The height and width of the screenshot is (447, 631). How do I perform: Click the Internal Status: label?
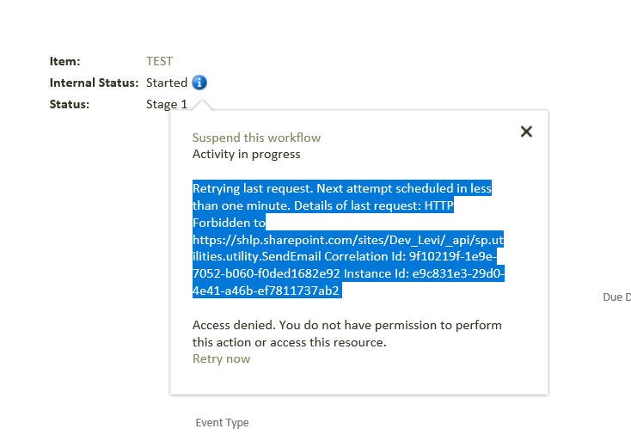pyautogui.click(x=94, y=83)
